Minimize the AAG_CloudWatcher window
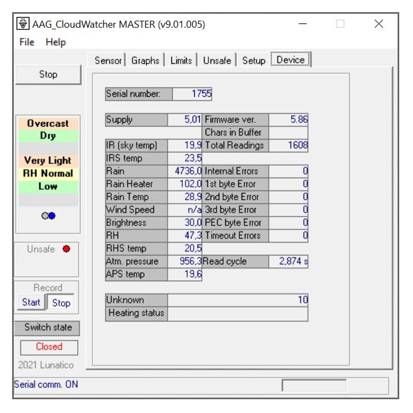The image size is (413, 413). pyautogui.click(x=303, y=24)
